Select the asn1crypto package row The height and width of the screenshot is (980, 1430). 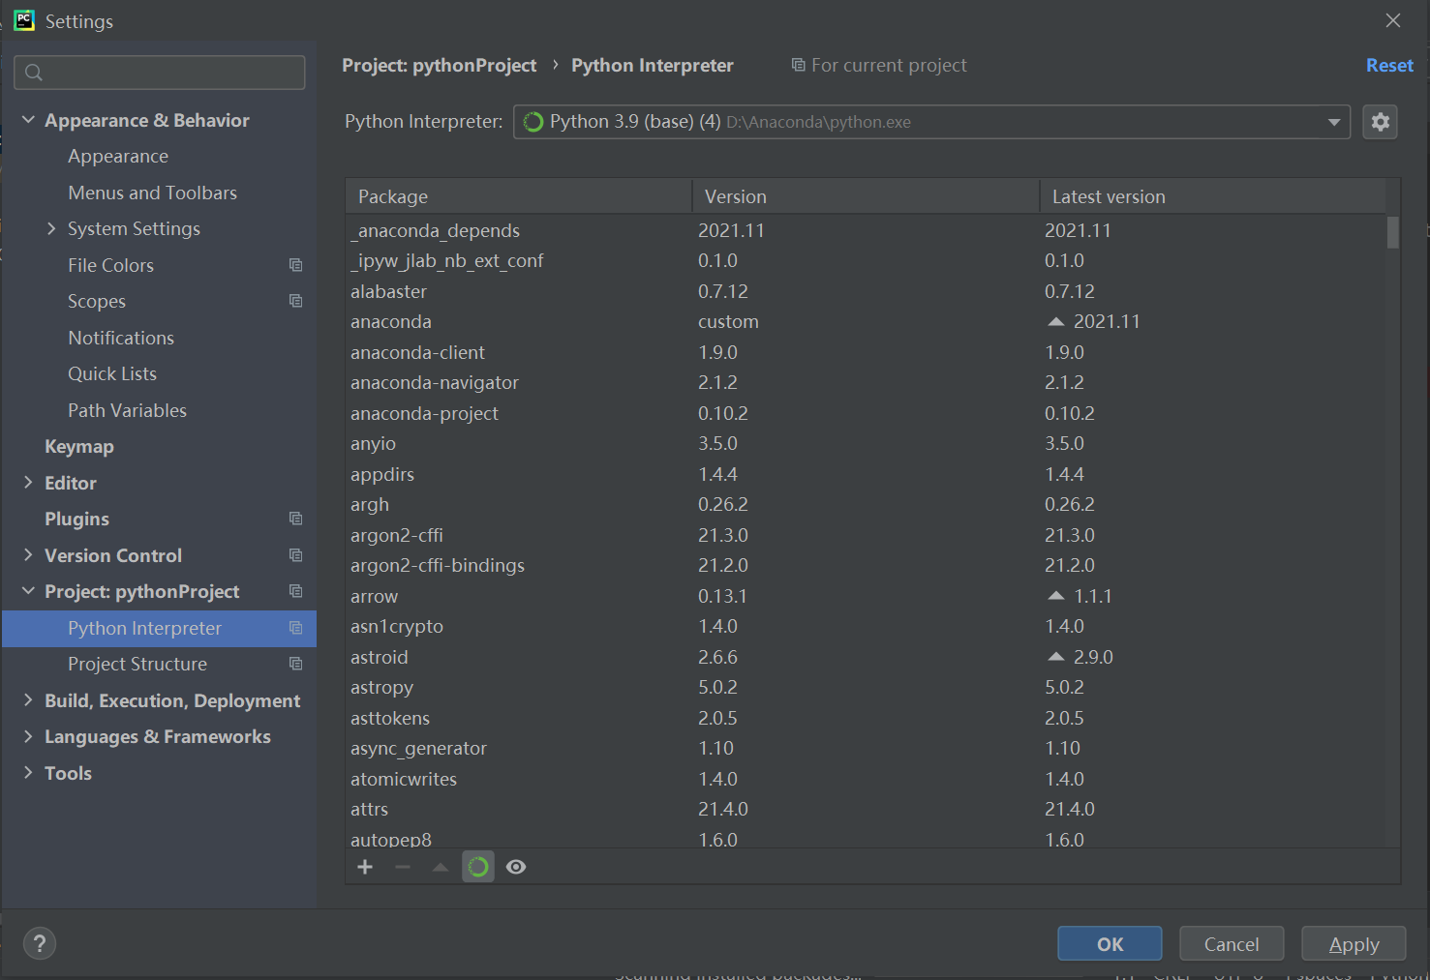click(x=866, y=626)
